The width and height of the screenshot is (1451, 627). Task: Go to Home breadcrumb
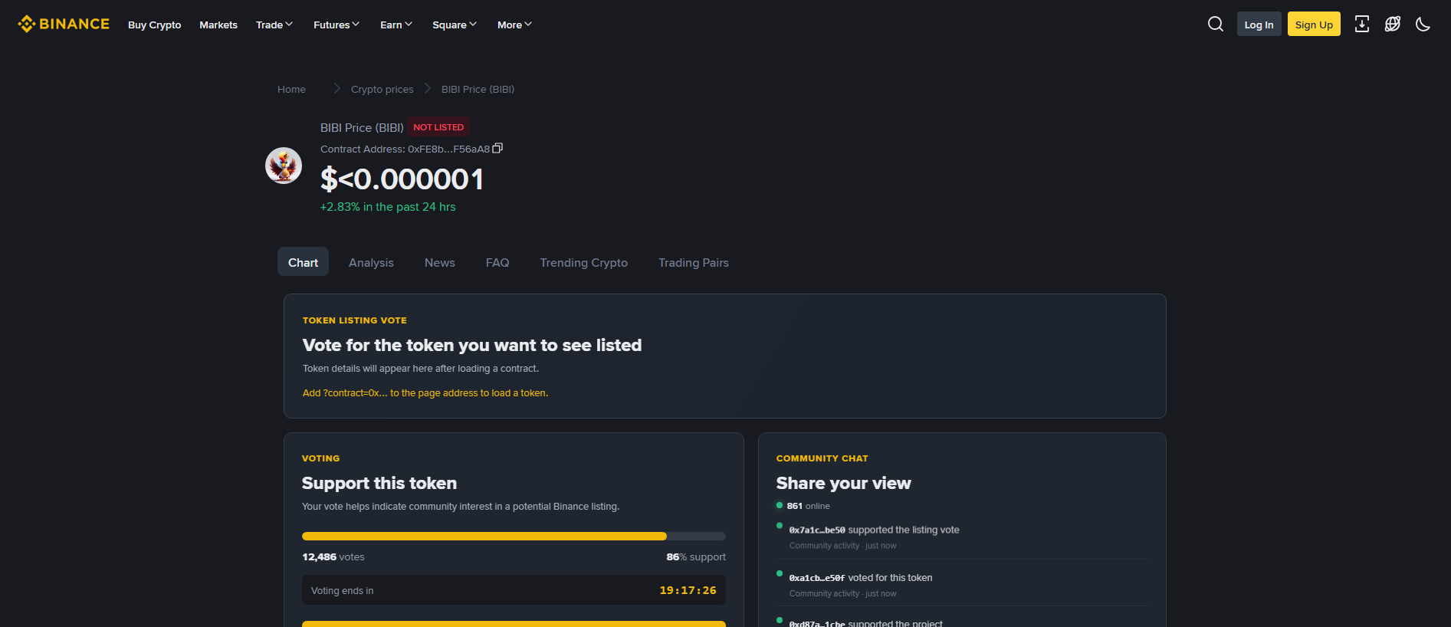[x=291, y=90]
